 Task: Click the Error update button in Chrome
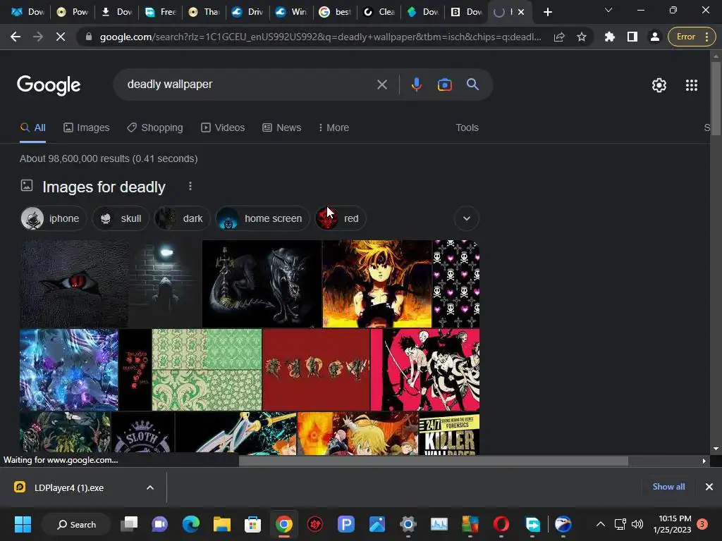691,37
